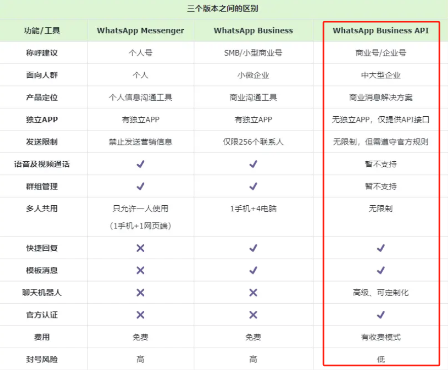Click 免费 under WhatsApp Business
448x370 pixels.
coord(253,337)
